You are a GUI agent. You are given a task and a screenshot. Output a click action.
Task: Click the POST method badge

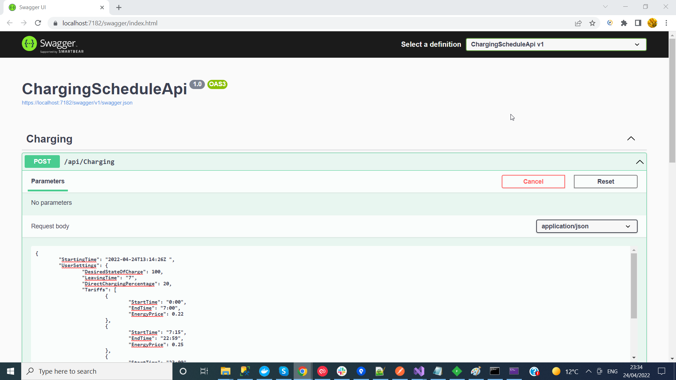click(x=42, y=161)
